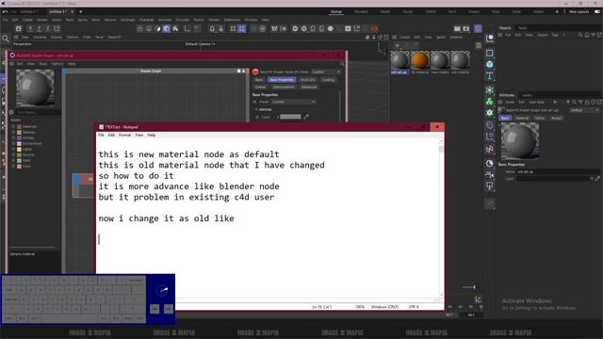Click the Name field in Basic Properties
This screenshot has width=603, height=339.
point(558,171)
